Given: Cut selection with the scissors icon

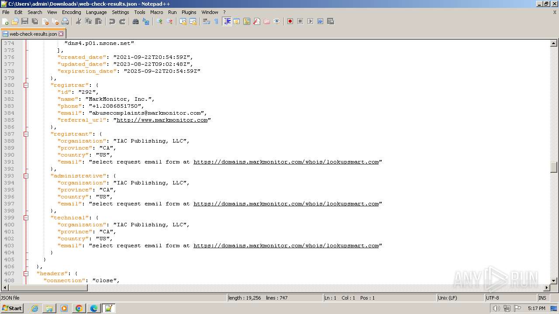Looking at the screenshot, I should [x=79, y=21].
